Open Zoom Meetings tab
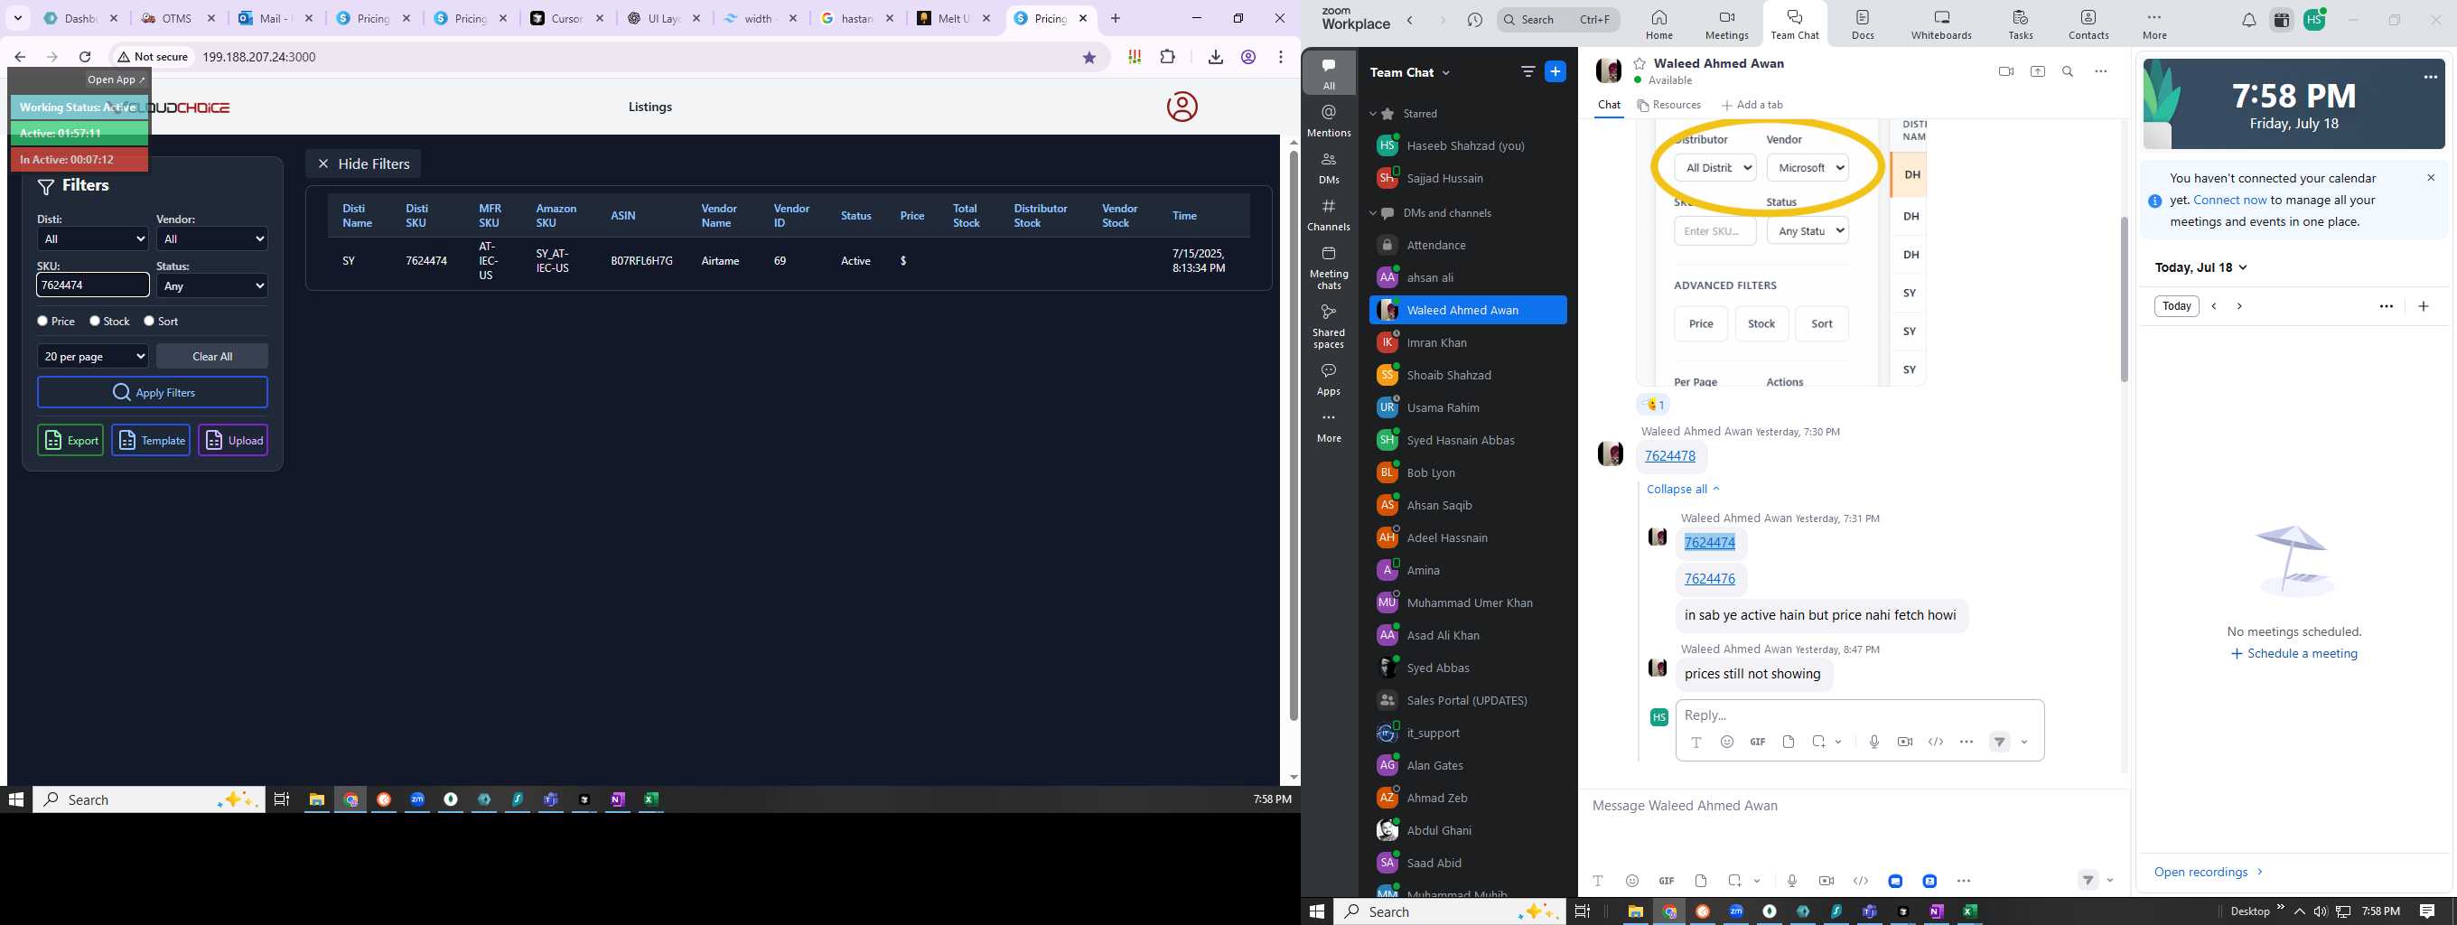The width and height of the screenshot is (2457, 925). tap(1726, 23)
